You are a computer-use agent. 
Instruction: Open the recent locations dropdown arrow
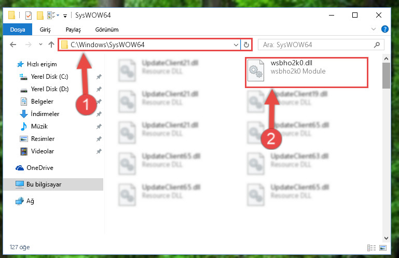click(x=40, y=45)
